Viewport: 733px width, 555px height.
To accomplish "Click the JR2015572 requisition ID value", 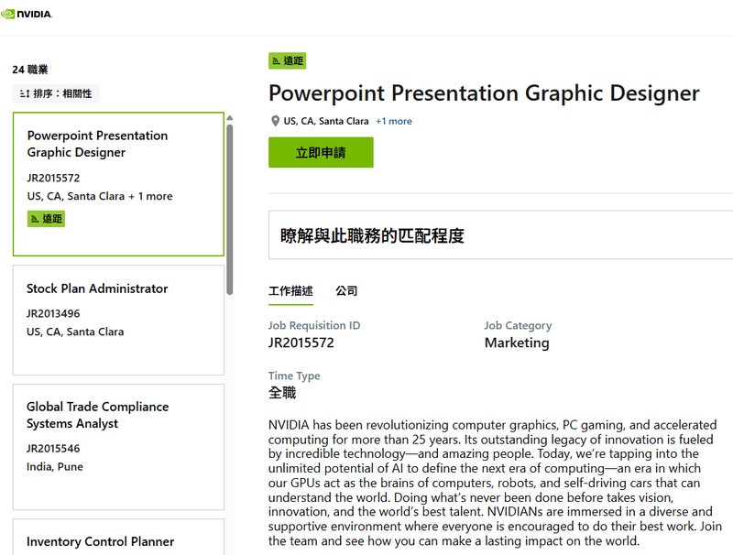I will click(x=301, y=343).
